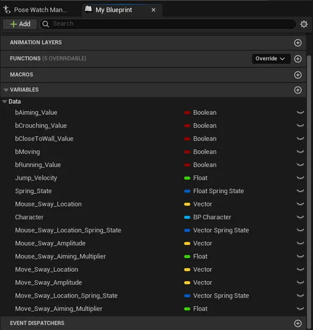Toggle visibility eye for bCloseToWall_Value
The image size is (313, 330).
[300, 139]
